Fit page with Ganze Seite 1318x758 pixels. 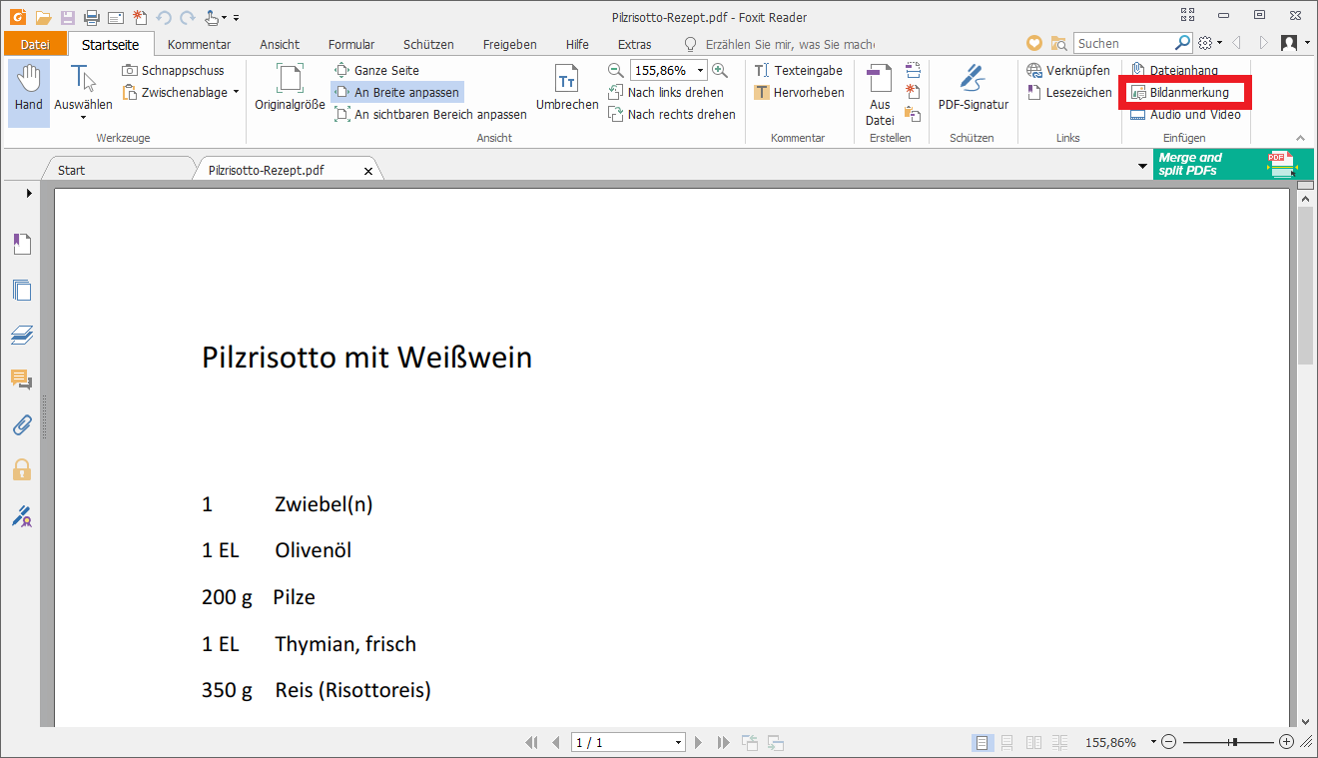click(376, 71)
